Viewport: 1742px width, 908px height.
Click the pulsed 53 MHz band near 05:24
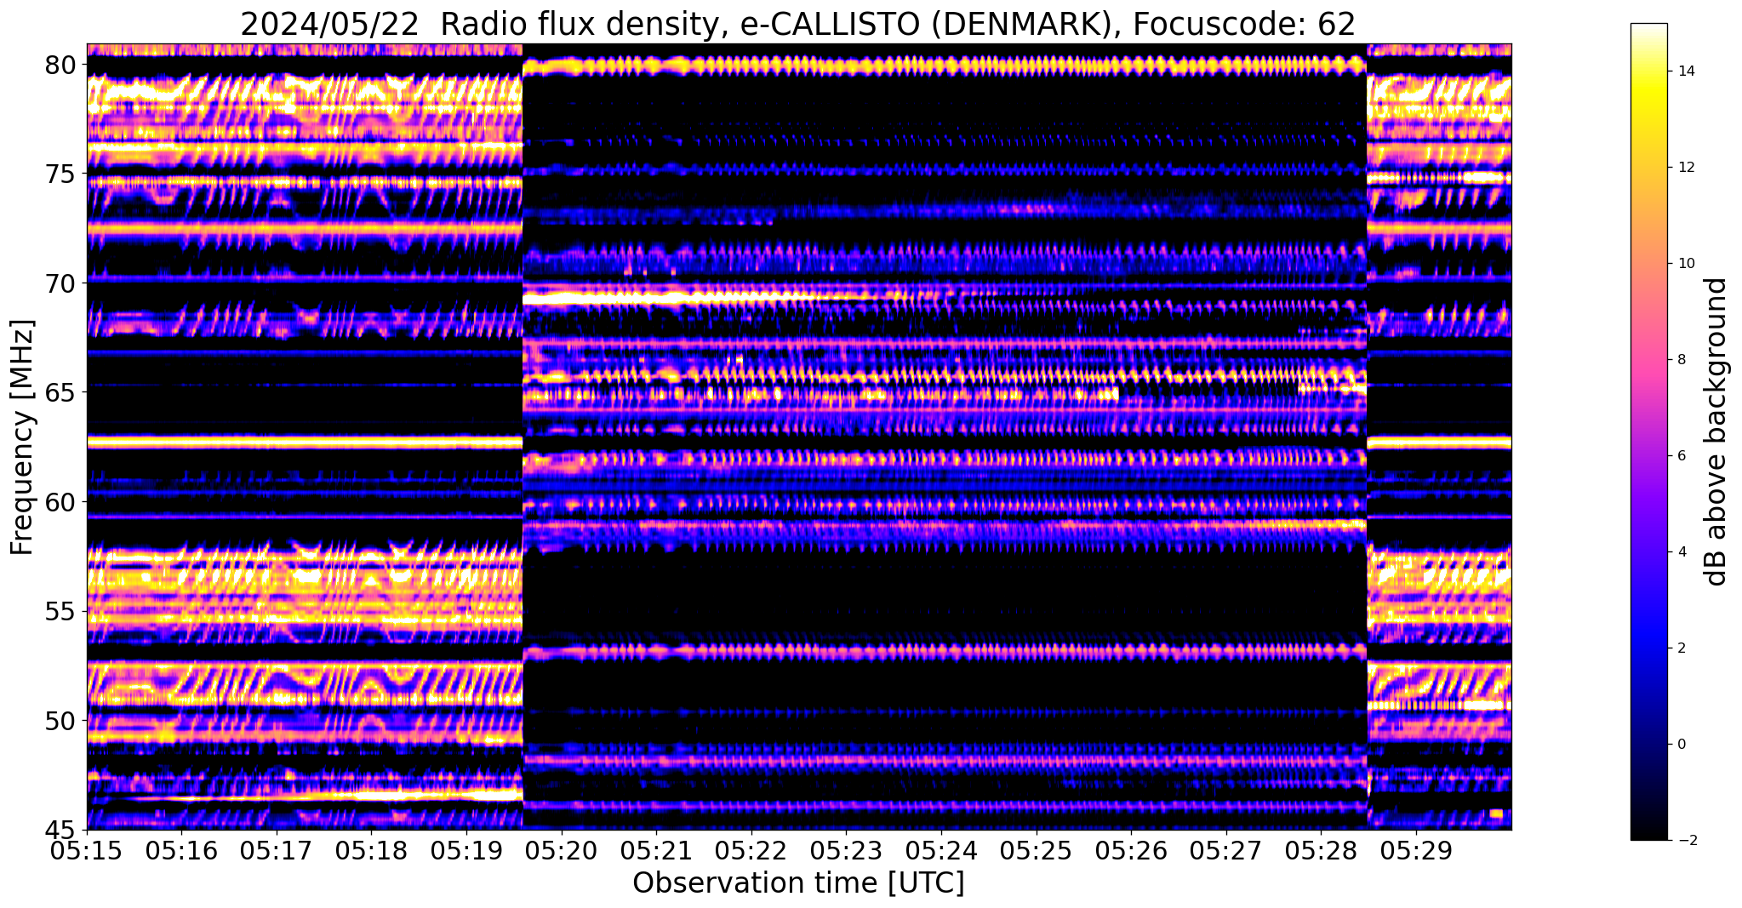click(x=943, y=652)
